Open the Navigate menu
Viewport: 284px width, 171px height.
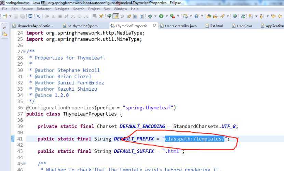62,9
